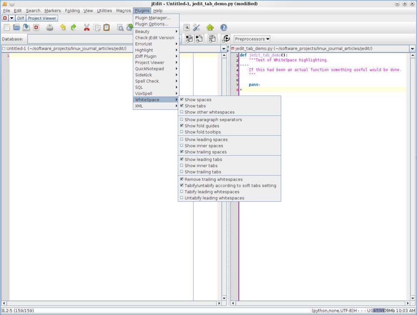The width and height of the screenshot is (417, 315).
Task: Open Plugin Manager via green puzzle icon
Action: coord(210,27)
